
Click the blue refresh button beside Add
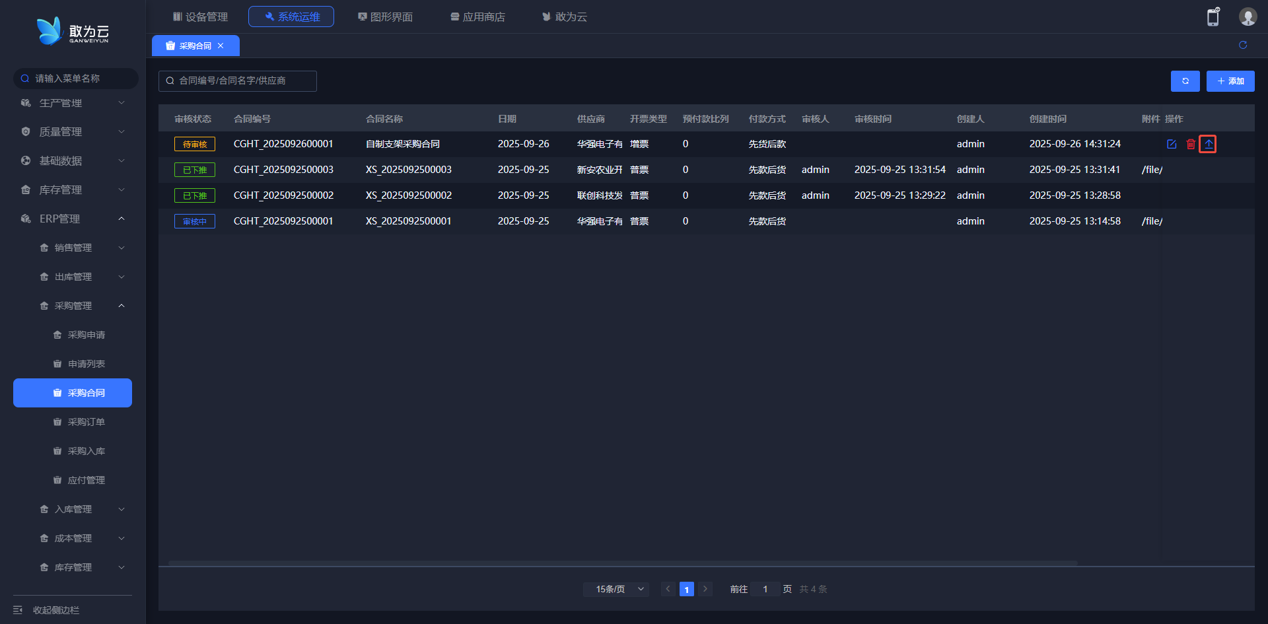click(1185, 81)
